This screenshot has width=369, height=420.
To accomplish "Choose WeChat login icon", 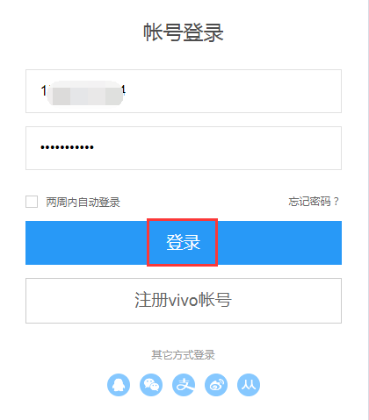I will [151, 385].
